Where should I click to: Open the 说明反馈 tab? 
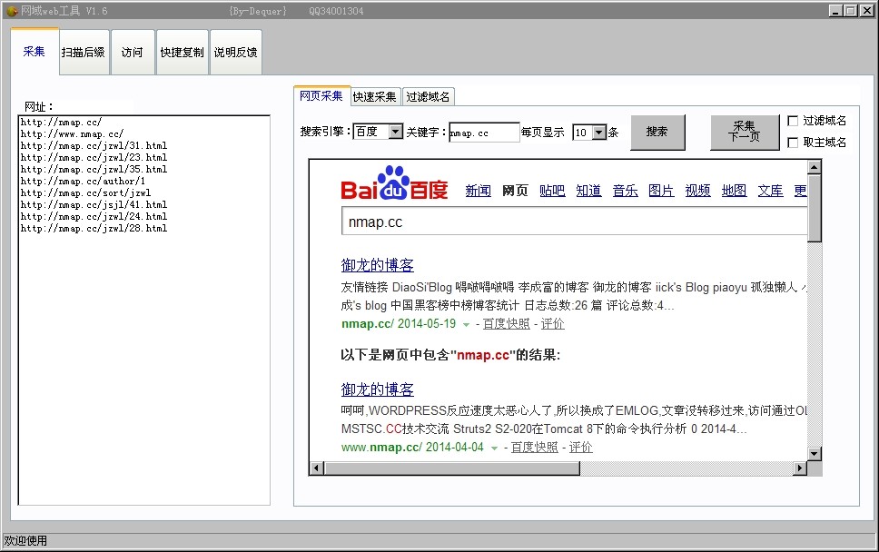[x=235, y=52]
